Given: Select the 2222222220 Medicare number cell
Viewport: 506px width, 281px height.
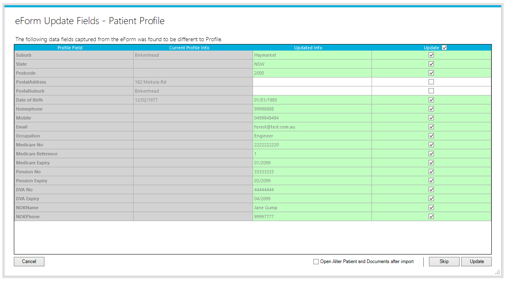Looking at the screenshot, I should click(x=312, y=145).
